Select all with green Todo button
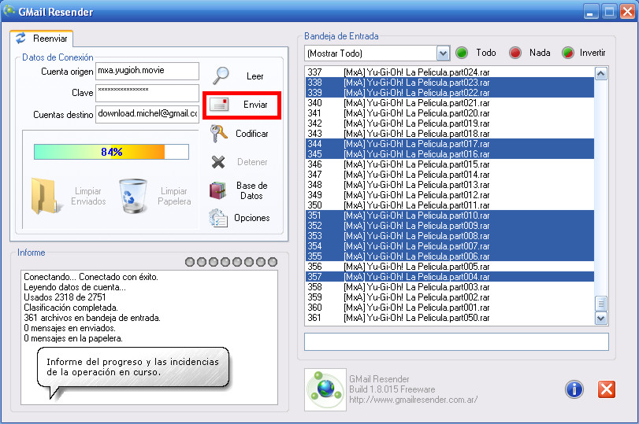Viewport: 639px width, 424px height. pos(462,53)
